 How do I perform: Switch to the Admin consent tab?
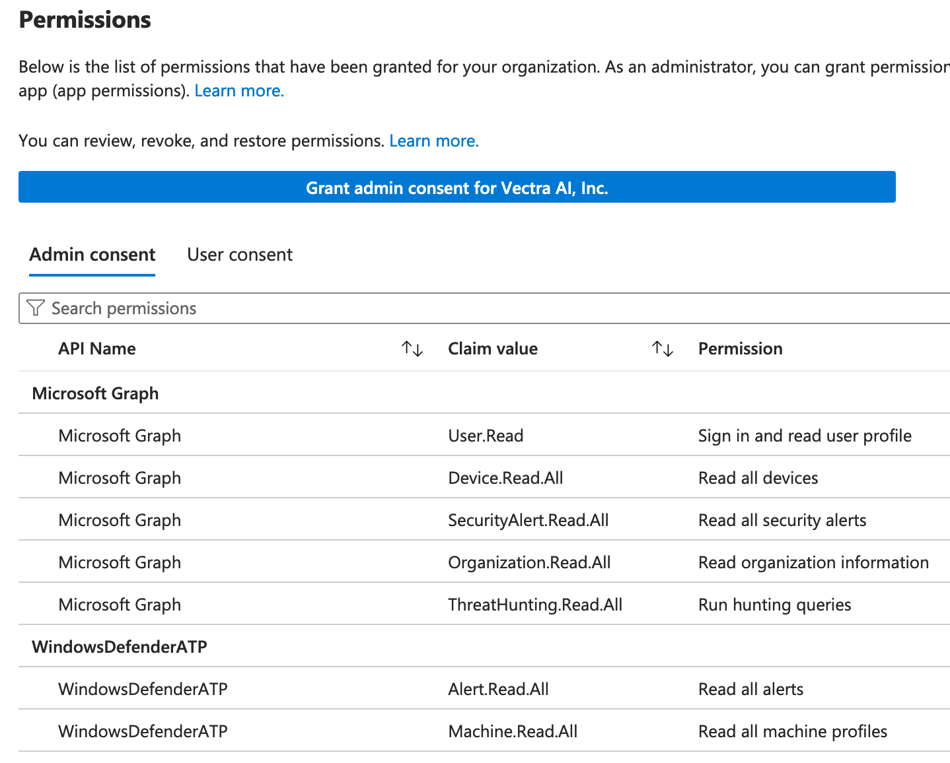coord(92,255)
